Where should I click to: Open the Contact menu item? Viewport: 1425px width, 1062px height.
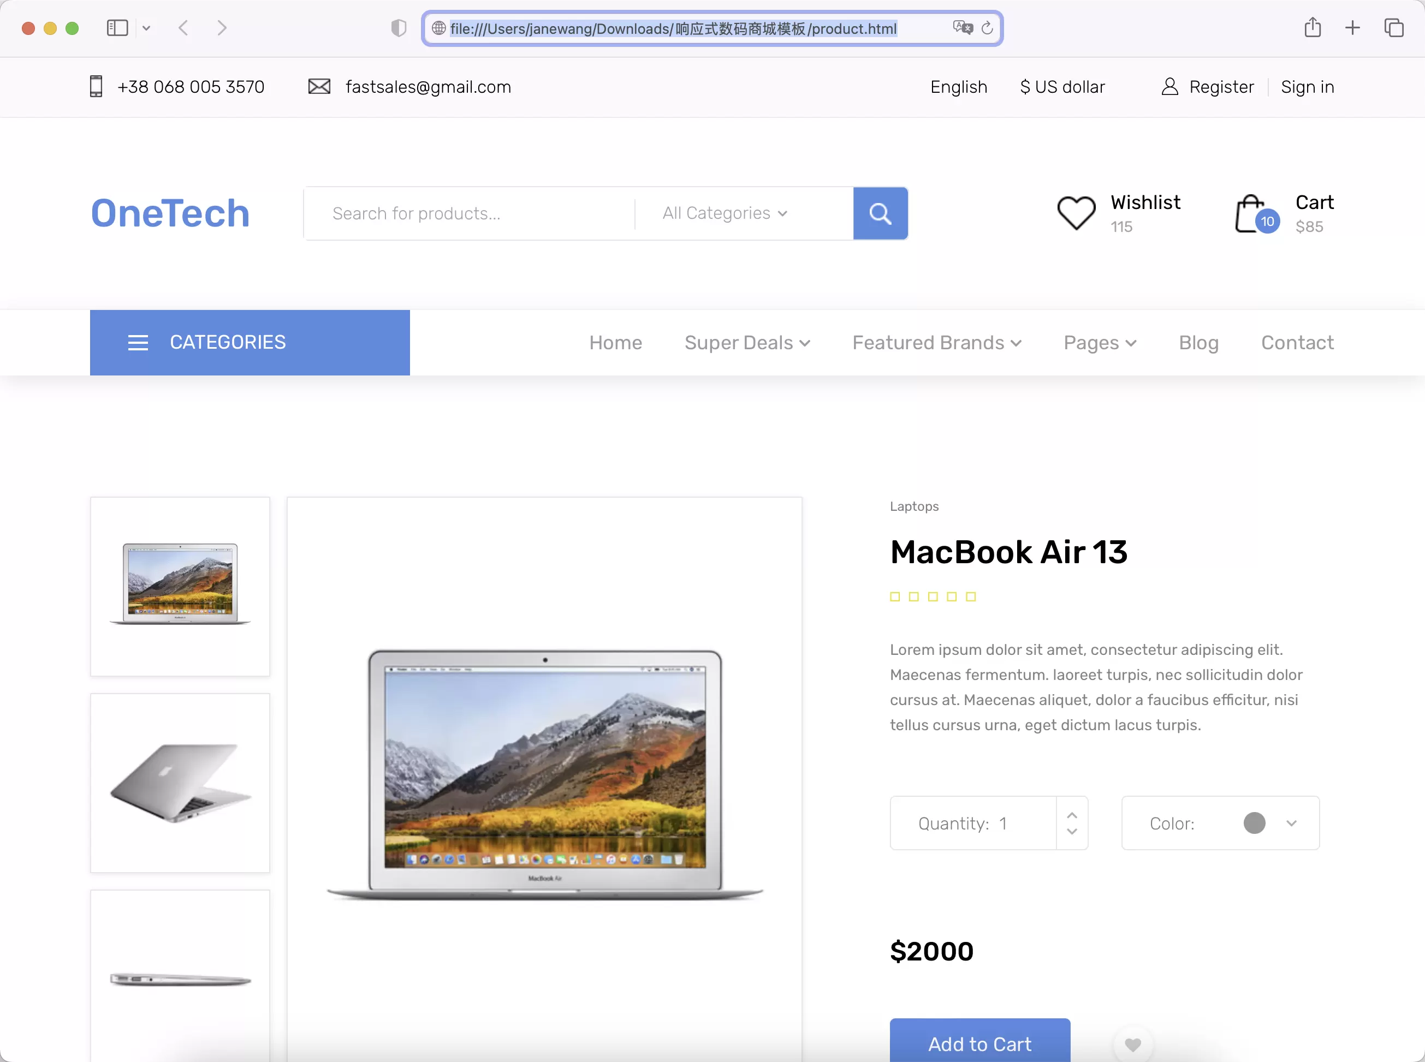(x=1297, y=343)
